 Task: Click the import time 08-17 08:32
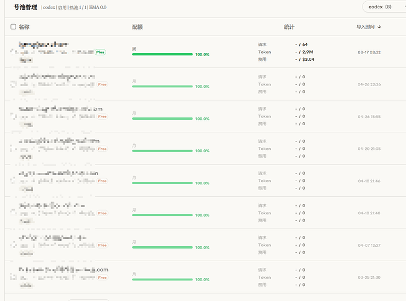369,52
